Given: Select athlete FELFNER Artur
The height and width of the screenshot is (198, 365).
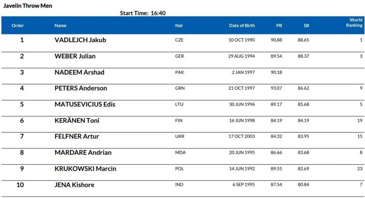Looking at the screenshot, I should (x=77, y=136).
